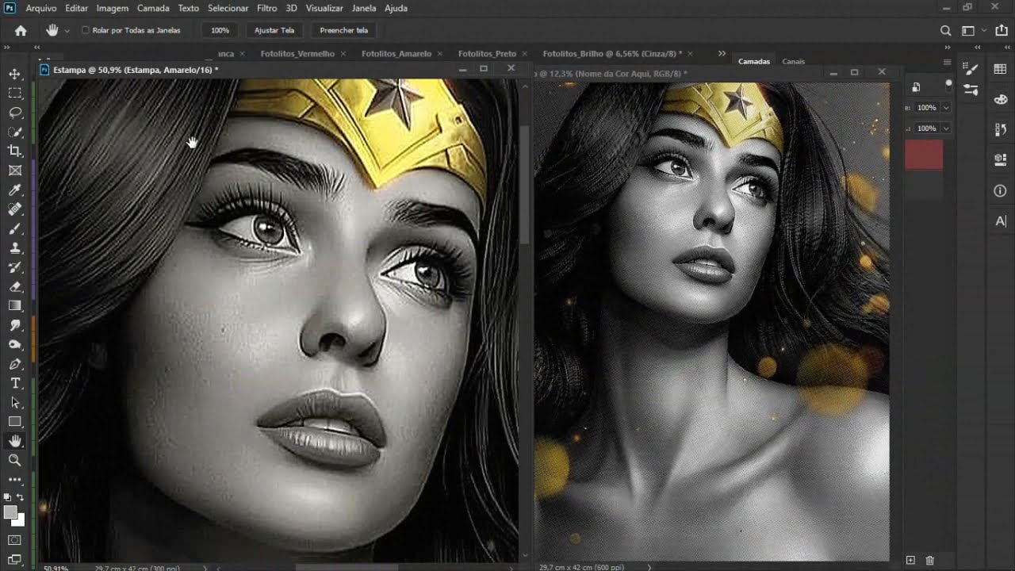Expand the layer fill 100% dropdown
This screenshot has height=571, width=1015.
(x=945, y=128)
